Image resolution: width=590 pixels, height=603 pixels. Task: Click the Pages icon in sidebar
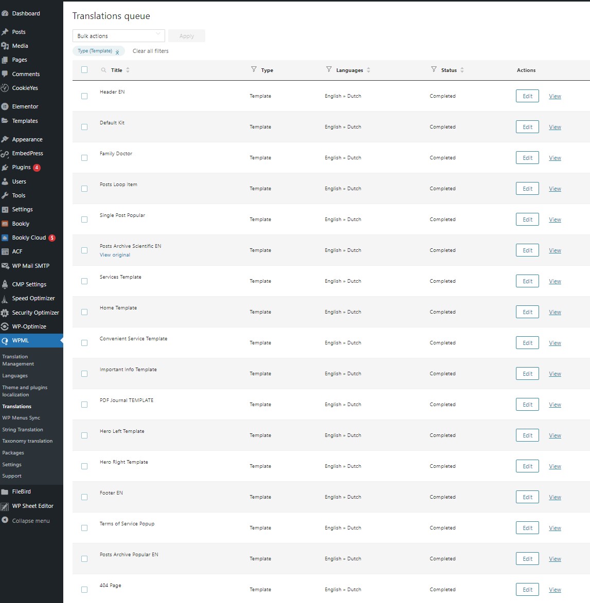pos(5,60)
